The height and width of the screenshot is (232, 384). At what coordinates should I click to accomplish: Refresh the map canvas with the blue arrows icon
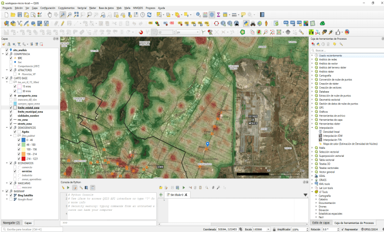[149, 15]
